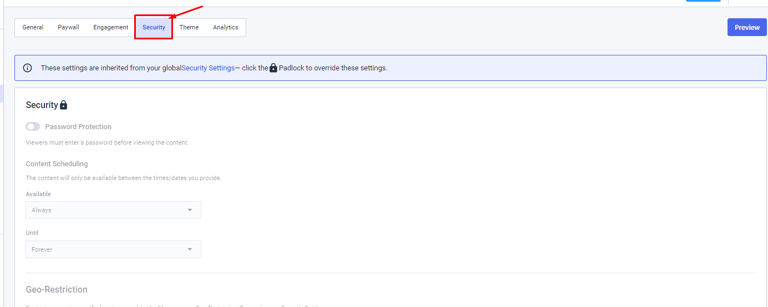
Task: Click the blue Preview button
Action: tap(747, 27)
